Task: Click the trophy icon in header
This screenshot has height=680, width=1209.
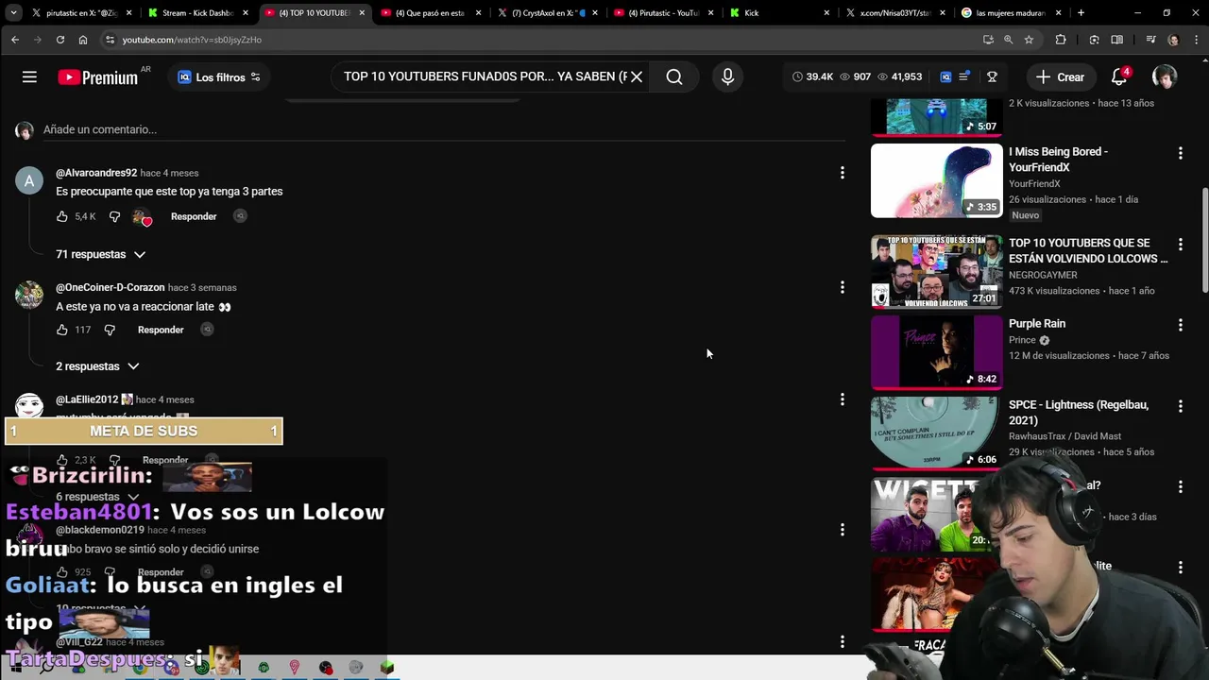Action: (993, 77)
